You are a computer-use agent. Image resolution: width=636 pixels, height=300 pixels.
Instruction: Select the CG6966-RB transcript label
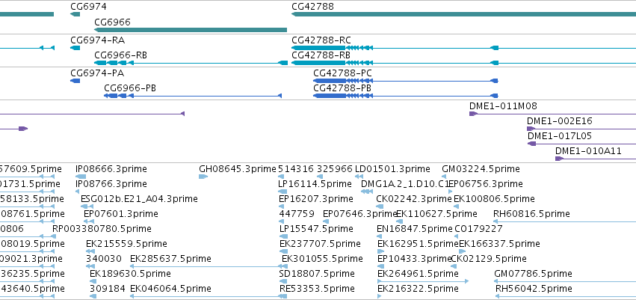point(120,55)
